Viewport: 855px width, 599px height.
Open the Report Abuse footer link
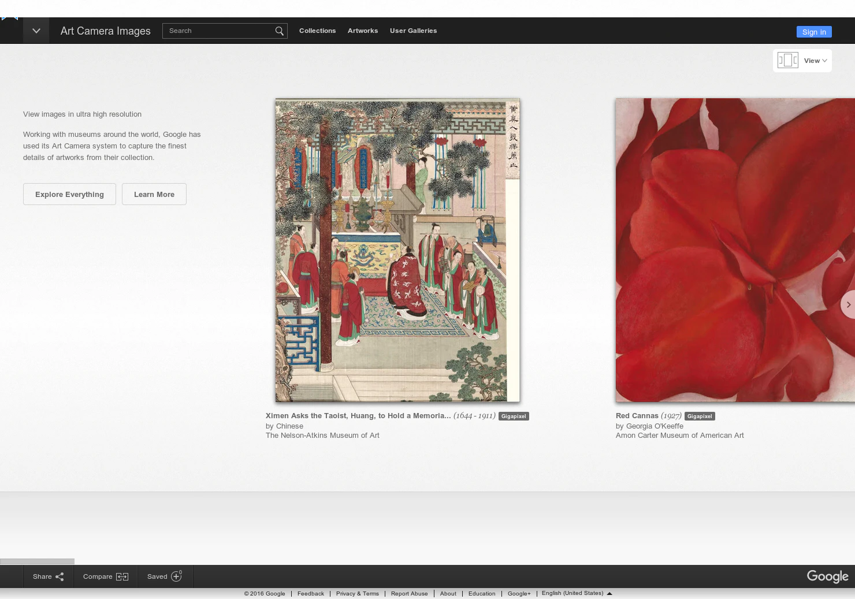(x=409, y=594)
